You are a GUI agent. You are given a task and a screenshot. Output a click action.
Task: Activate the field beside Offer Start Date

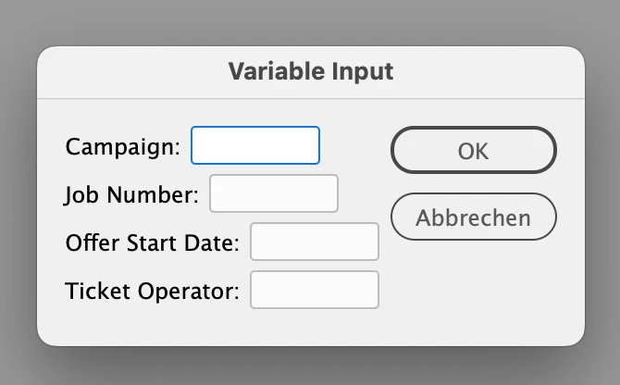[315, 242]
